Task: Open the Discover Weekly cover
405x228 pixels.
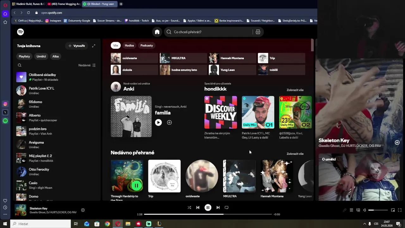Action: tap(221, 112)
